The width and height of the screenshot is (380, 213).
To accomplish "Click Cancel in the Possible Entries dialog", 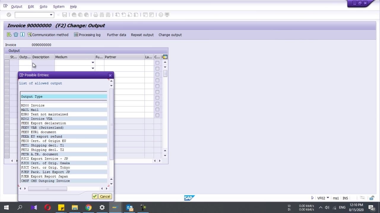I will click(105, 196).
